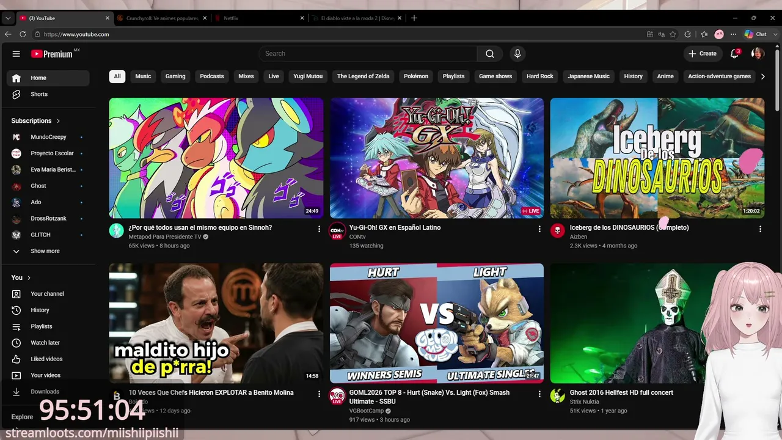Screen dimensions: 782x440
Task: Start voice search with the microphone
Action: [x=517, y=54]
